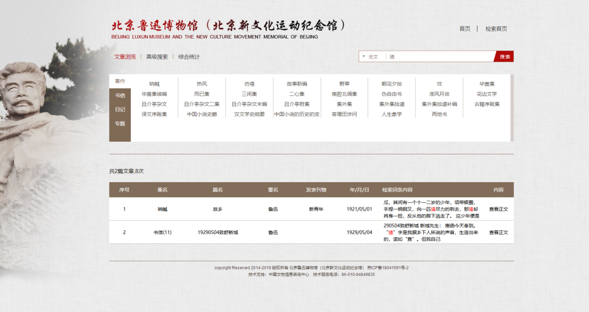
Task: Click the museum title logo banner
Action: point(228,28)
